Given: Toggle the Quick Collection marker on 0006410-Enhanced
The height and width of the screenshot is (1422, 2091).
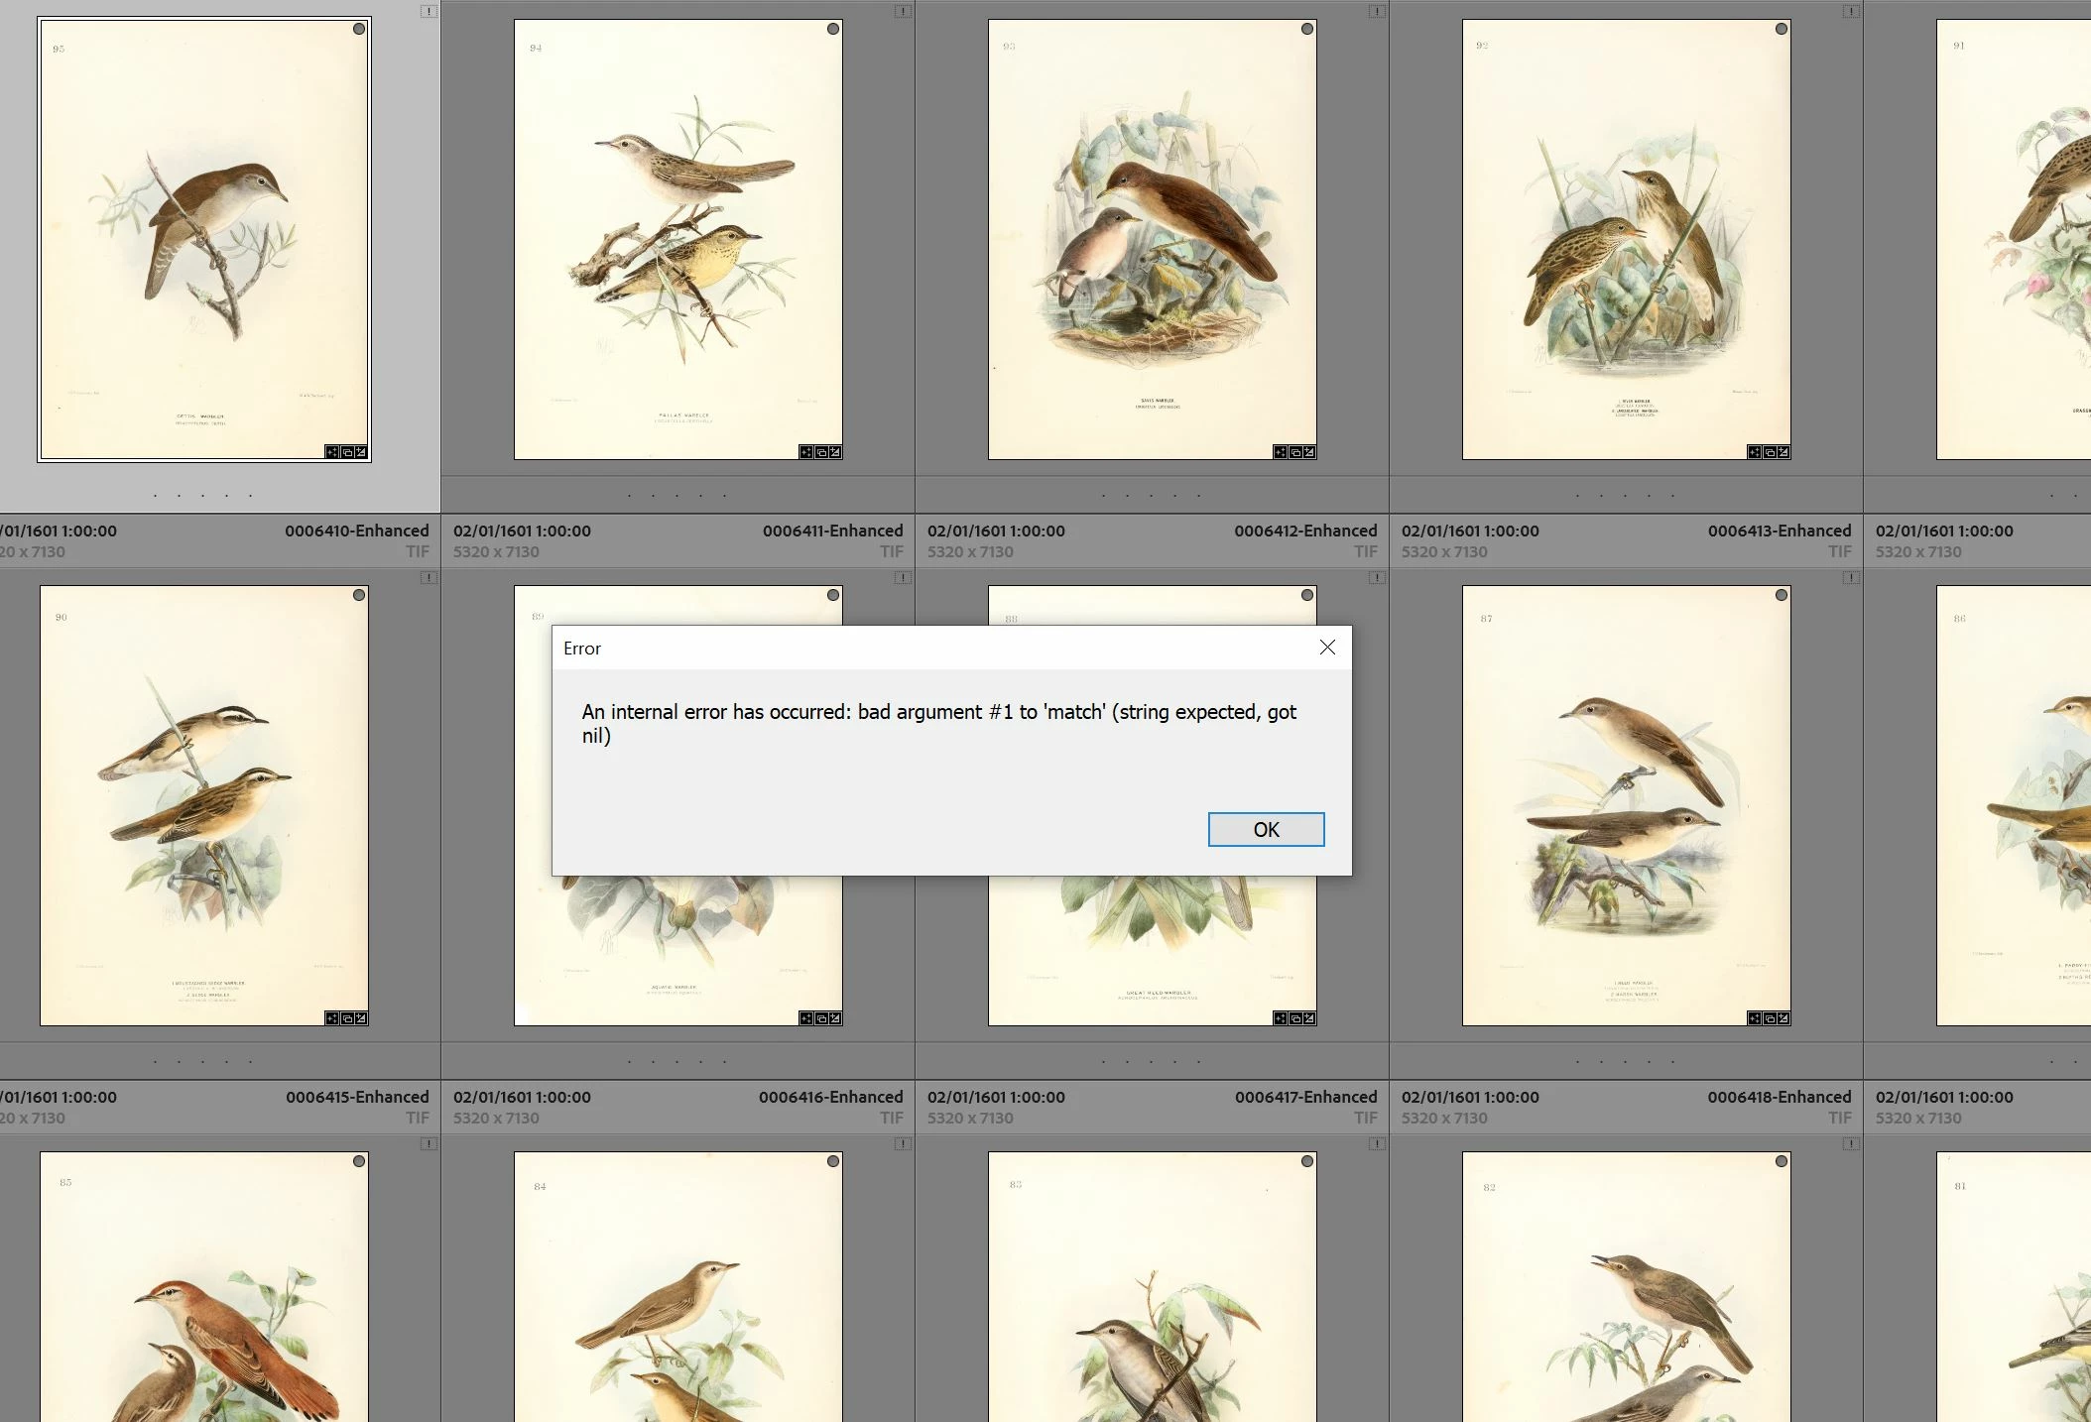Looking at the screenshot, I should [x=359, y=29].
